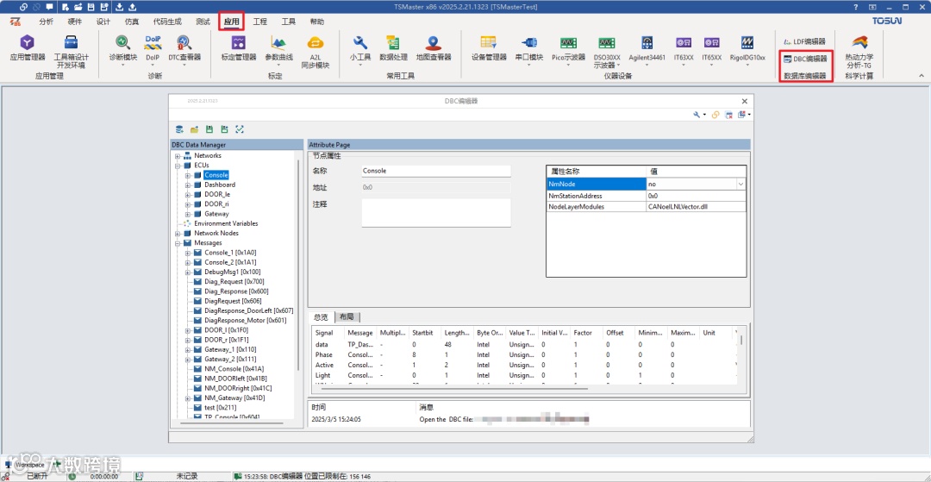Open the 代码生成 ribbon tab

(167, 22)
